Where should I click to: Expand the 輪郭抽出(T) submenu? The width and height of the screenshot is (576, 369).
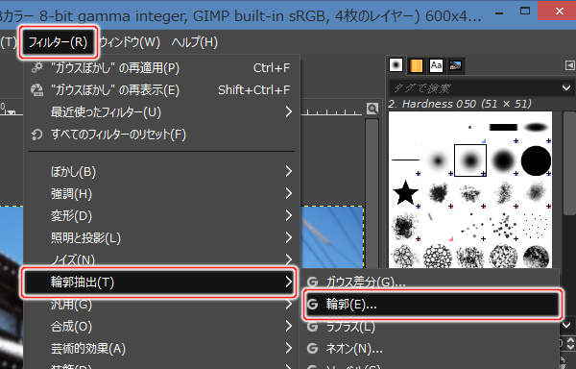click(158, 283)
